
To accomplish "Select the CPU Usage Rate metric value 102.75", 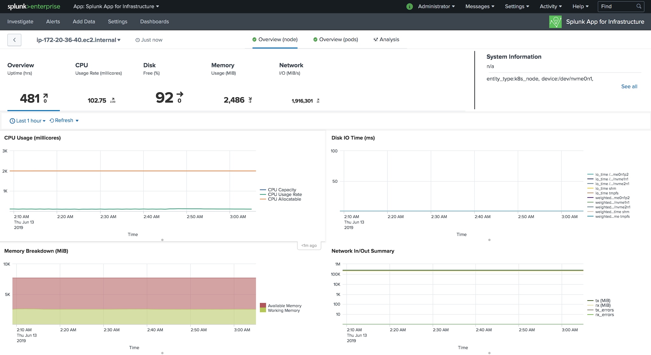I will click(97, 101).
